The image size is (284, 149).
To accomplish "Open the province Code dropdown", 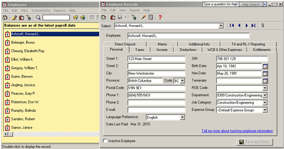I will 183,81.
